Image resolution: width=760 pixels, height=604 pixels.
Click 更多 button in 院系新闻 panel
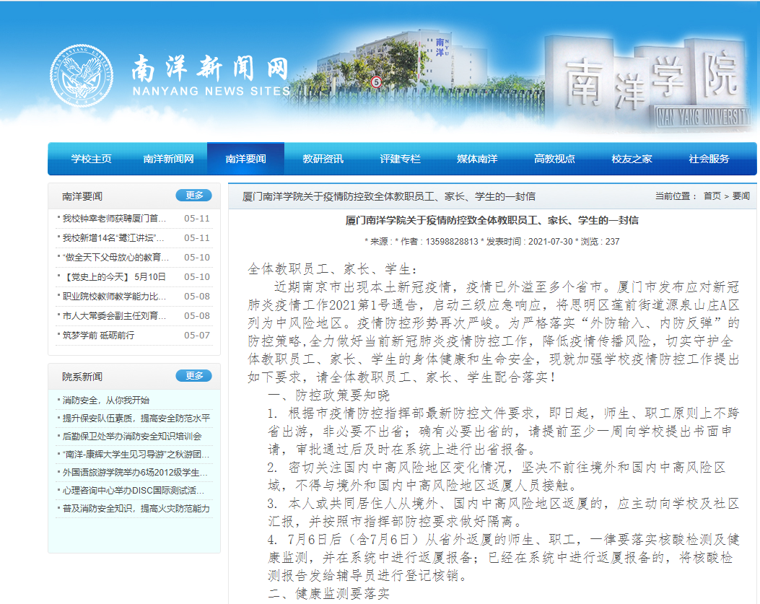[193, 376]
